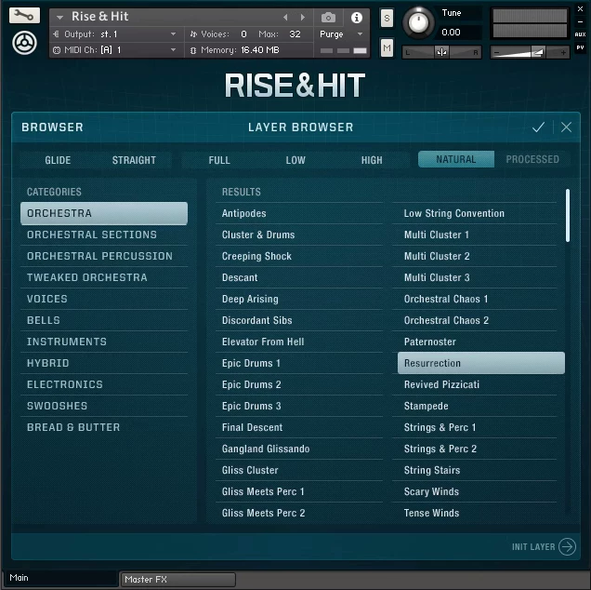Enable the Processed filter
The height and width of the screenshot is (590, 591).
click(532, 159)
